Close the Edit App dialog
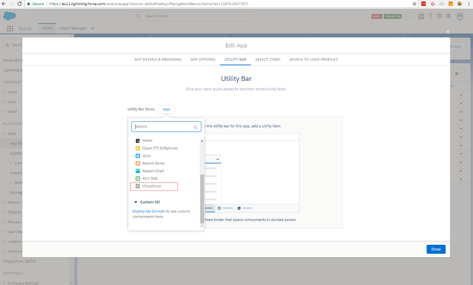This screenshot has height=285, width=473. [447, 32]
